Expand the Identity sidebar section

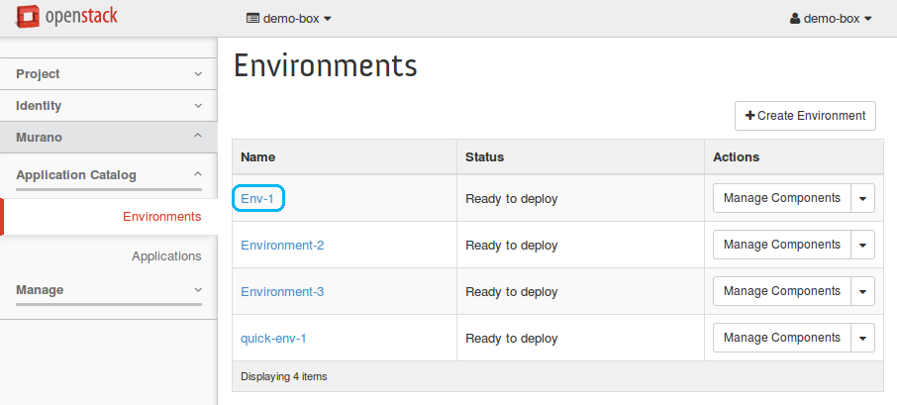point(108,106)
